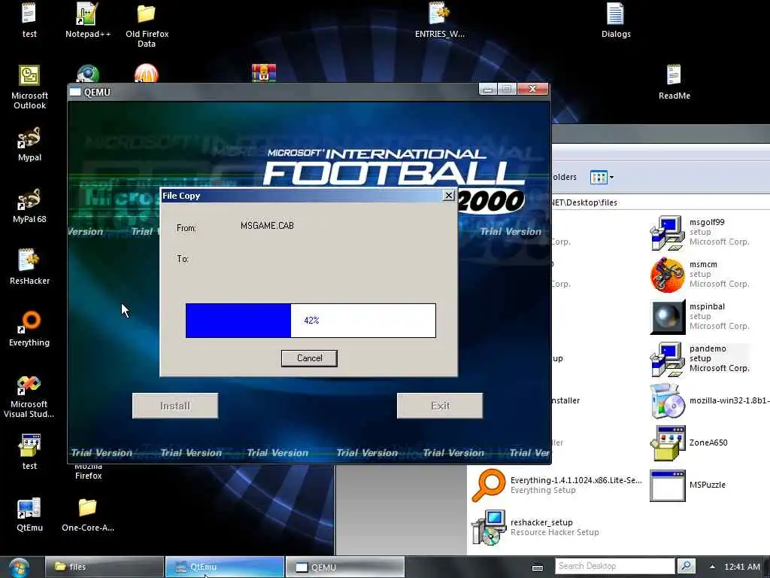The image size is (770, 578).
Task: Launch Mypal browser desktop icon
Action: click(x=29, y=144)
